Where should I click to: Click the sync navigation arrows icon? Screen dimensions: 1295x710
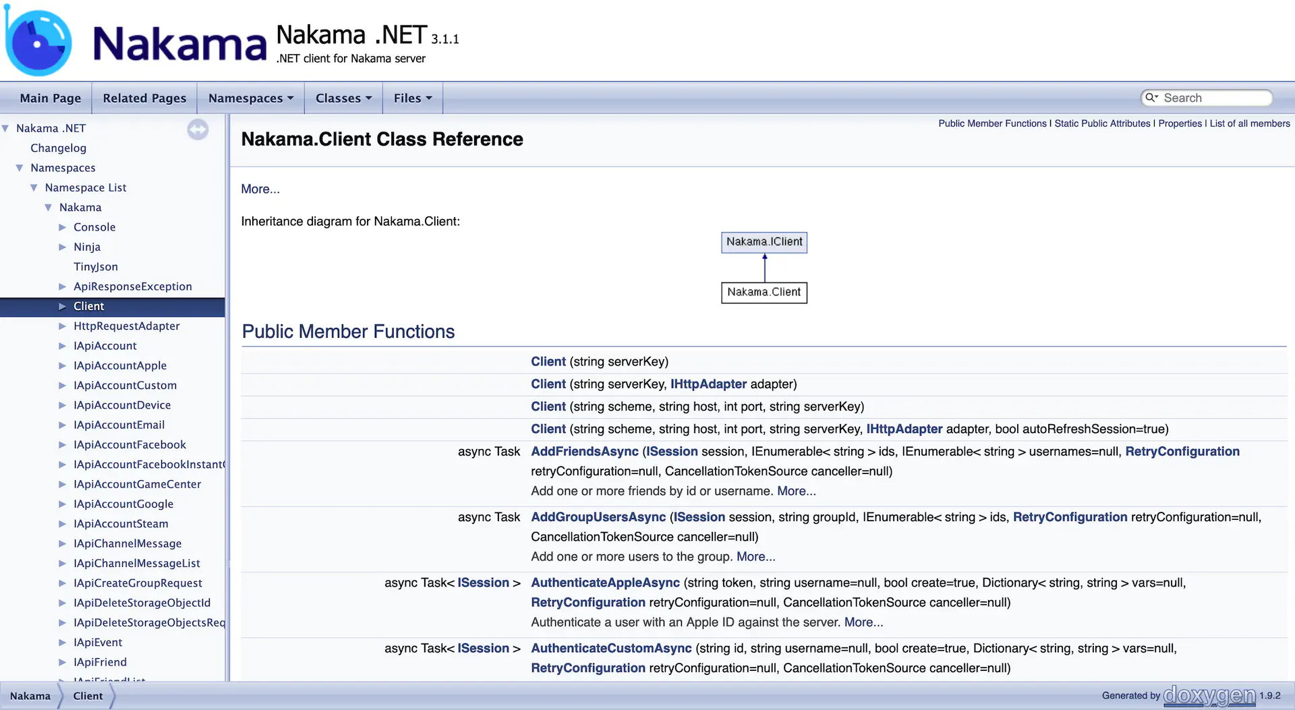coord(198,129)
